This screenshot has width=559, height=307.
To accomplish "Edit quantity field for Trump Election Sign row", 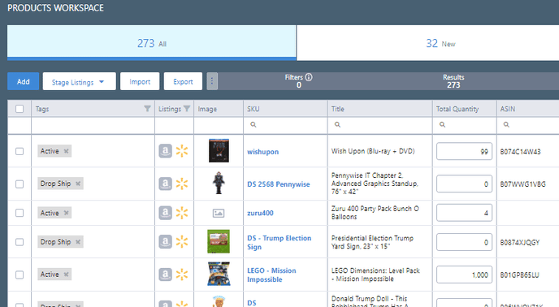I will pos(464,242).
